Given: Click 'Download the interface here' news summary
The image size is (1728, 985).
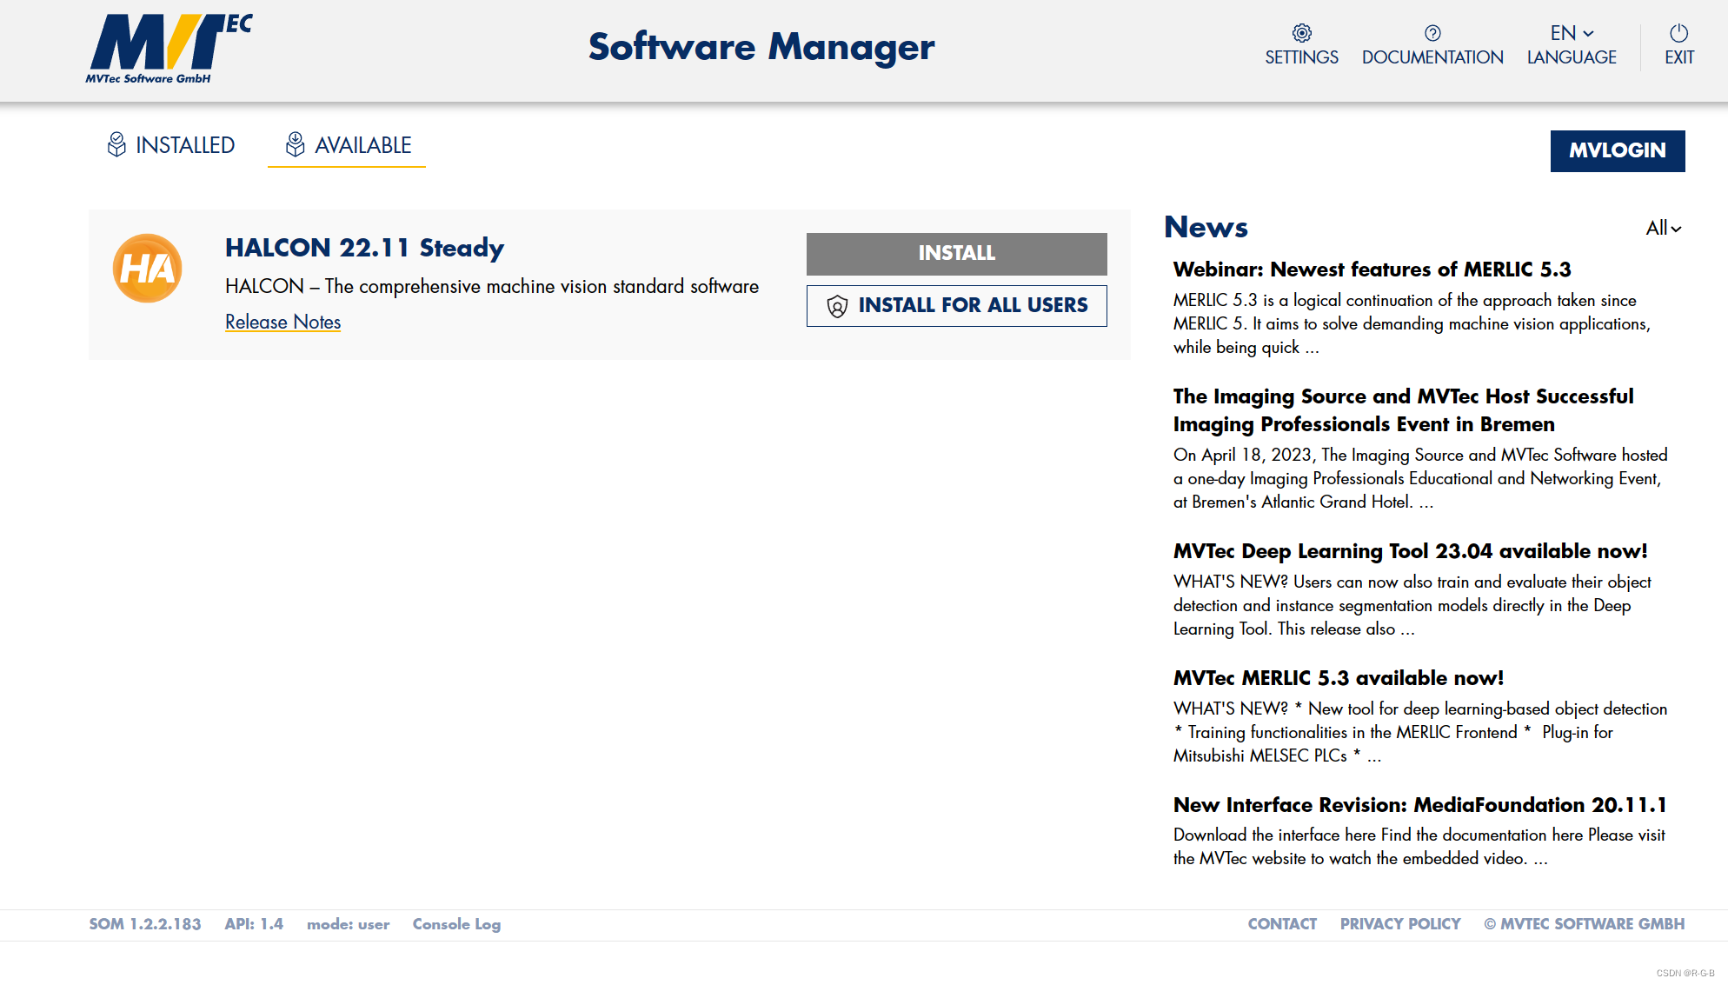Looking at the screenshot, I should click(x=1419, y=847).
